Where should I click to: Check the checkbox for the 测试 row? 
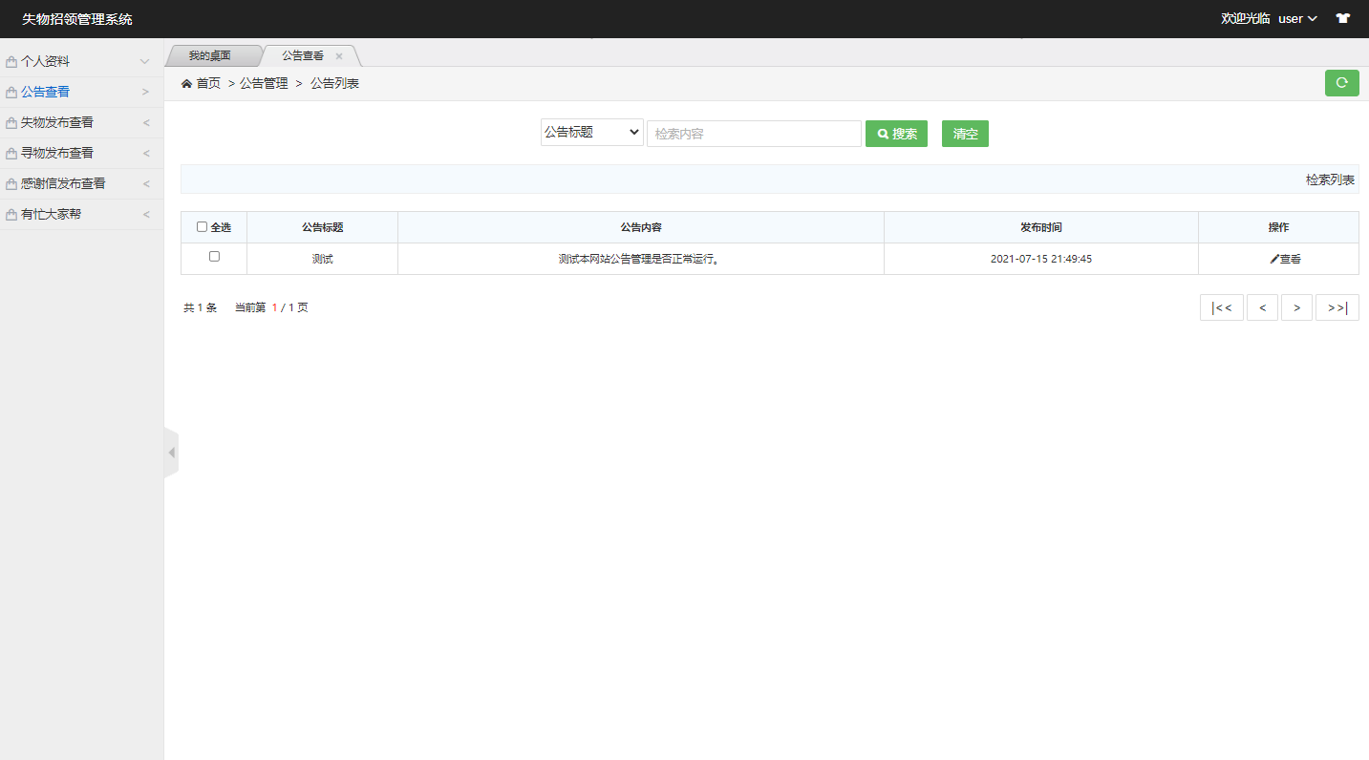click(214, 257)
